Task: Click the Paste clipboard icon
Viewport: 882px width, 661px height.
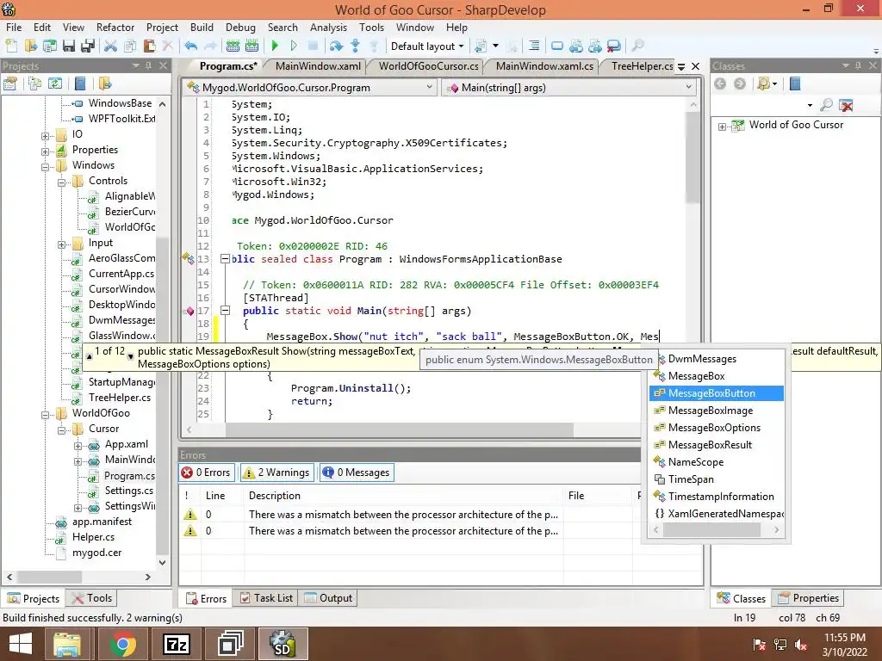Action: [x=149, y=46]
